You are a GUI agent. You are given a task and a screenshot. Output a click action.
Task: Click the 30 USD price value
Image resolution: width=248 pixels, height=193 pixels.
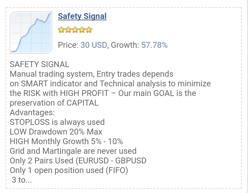click(94, 45)
